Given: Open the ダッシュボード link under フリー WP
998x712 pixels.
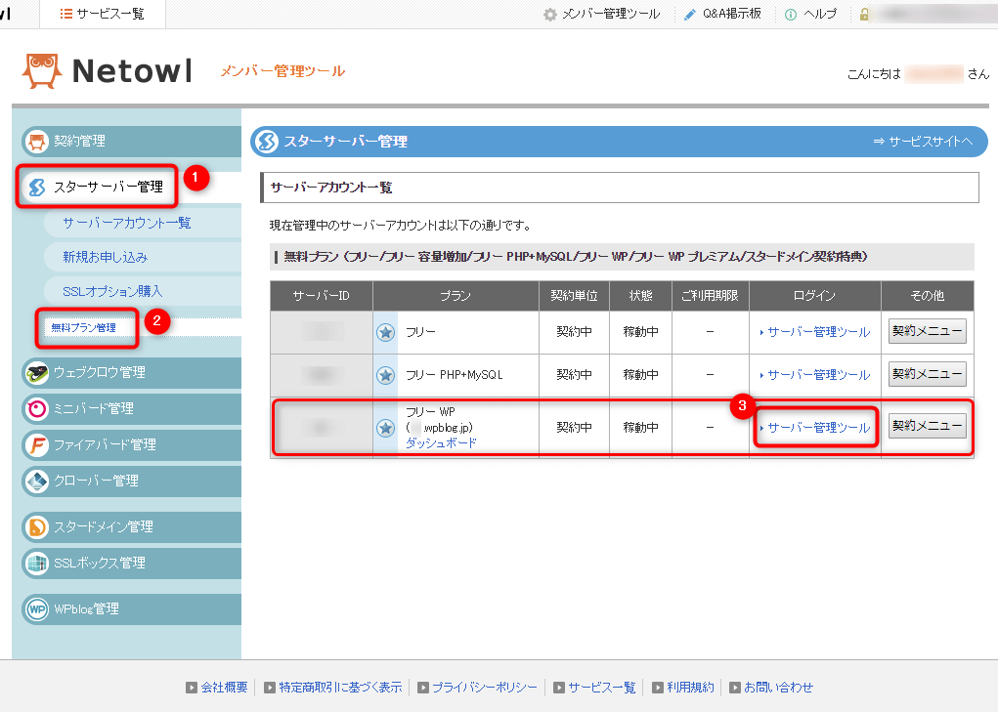Looking at the screenshot, I should point(441,442).
